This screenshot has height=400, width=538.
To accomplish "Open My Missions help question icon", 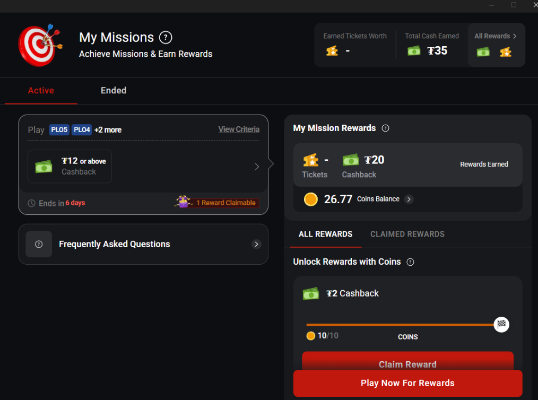I will (166, 37).
